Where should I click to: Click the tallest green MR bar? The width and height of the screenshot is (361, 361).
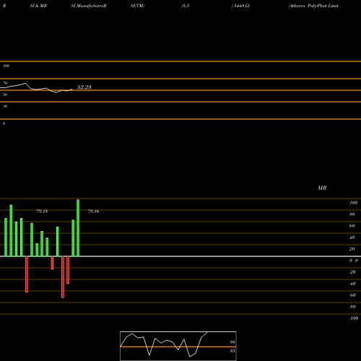tap(78, 227)
